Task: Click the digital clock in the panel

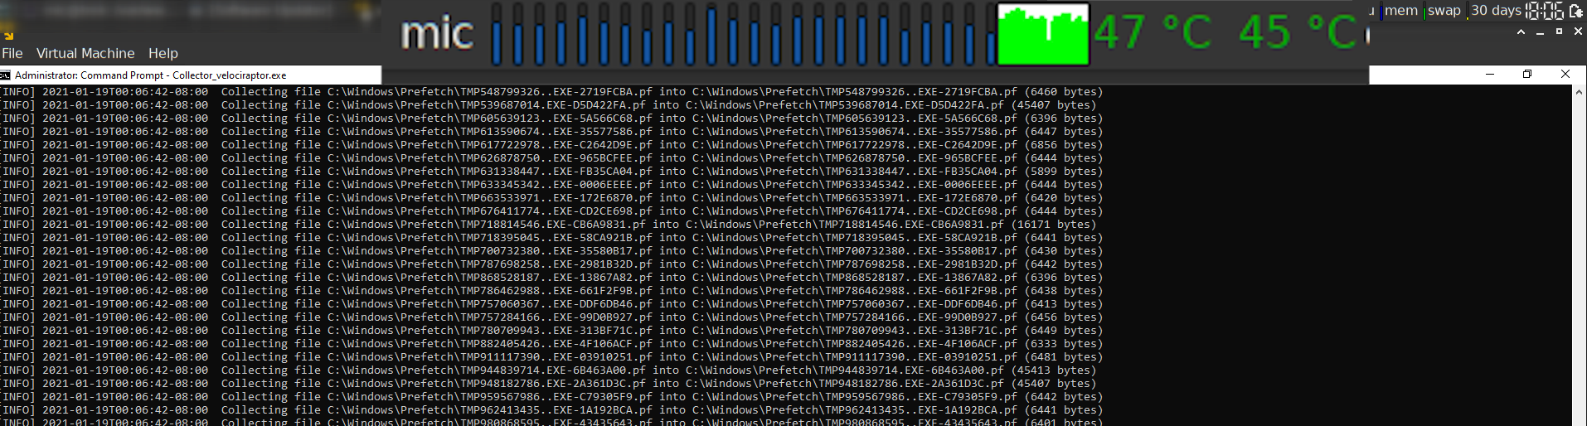Action: pyautogui.click(x=1545, y=11)
